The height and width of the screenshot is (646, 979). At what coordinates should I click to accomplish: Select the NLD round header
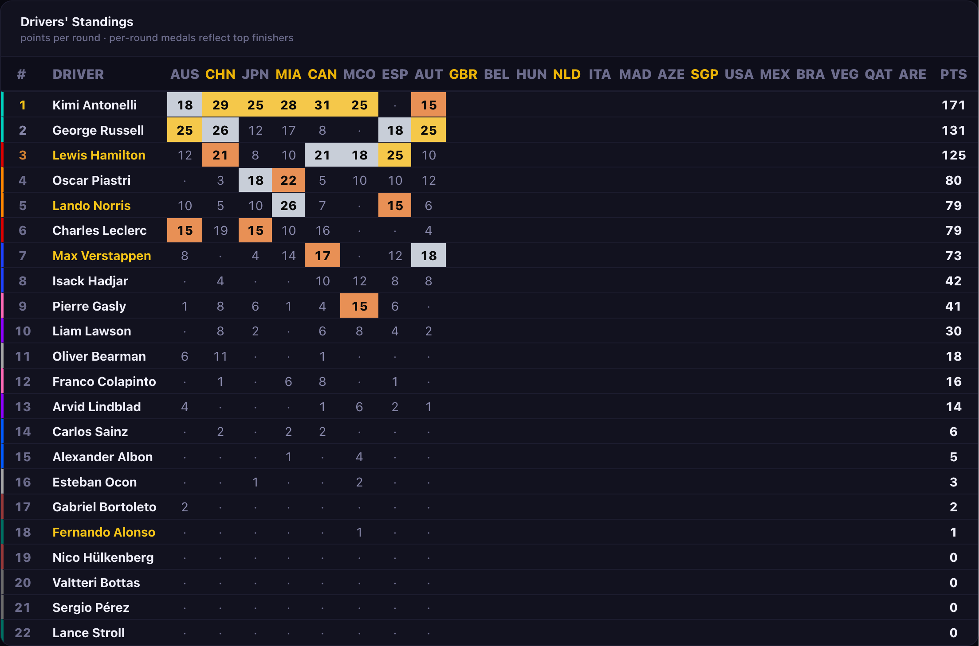tap(567, 74)
